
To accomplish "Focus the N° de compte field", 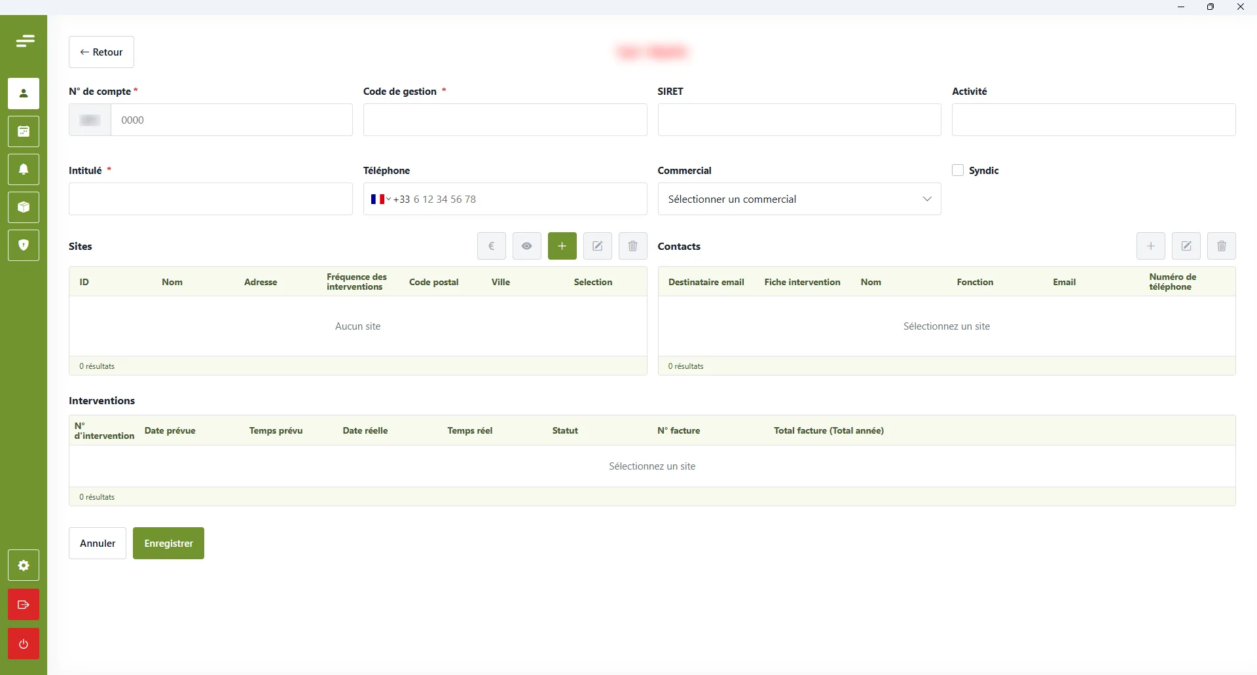I will (x=232, y=120).
